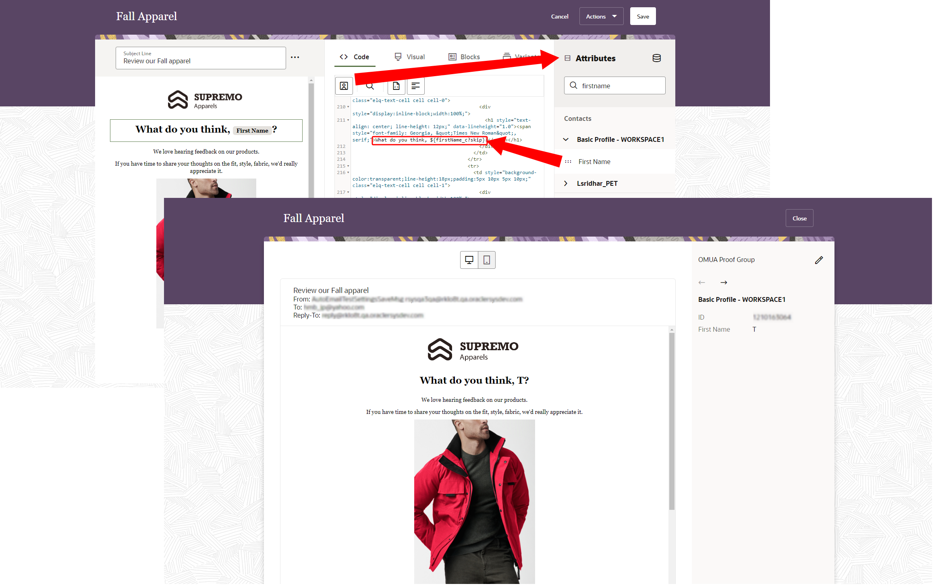Click the text format lines icon
Screen dimensions: 936x588
tap(415, 86)
